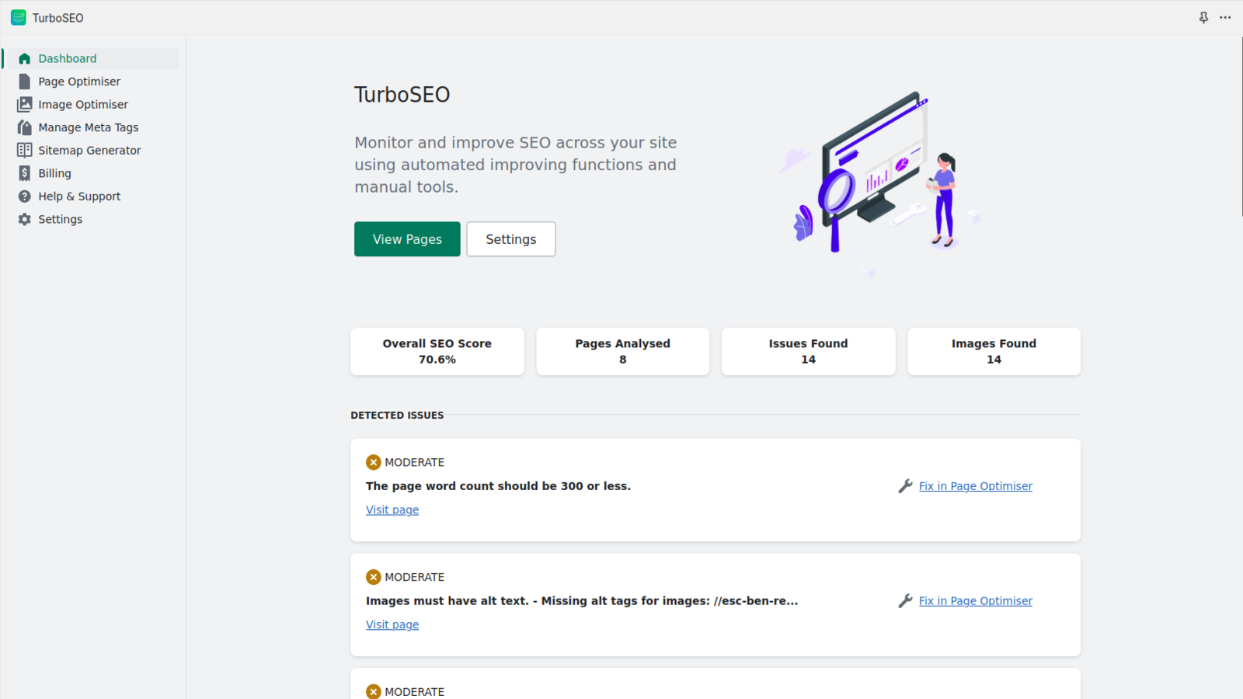The height and width of the screenshot is (699, 1243).
Task: Click the pin icon in the top bar
Action: [1203, 17]
